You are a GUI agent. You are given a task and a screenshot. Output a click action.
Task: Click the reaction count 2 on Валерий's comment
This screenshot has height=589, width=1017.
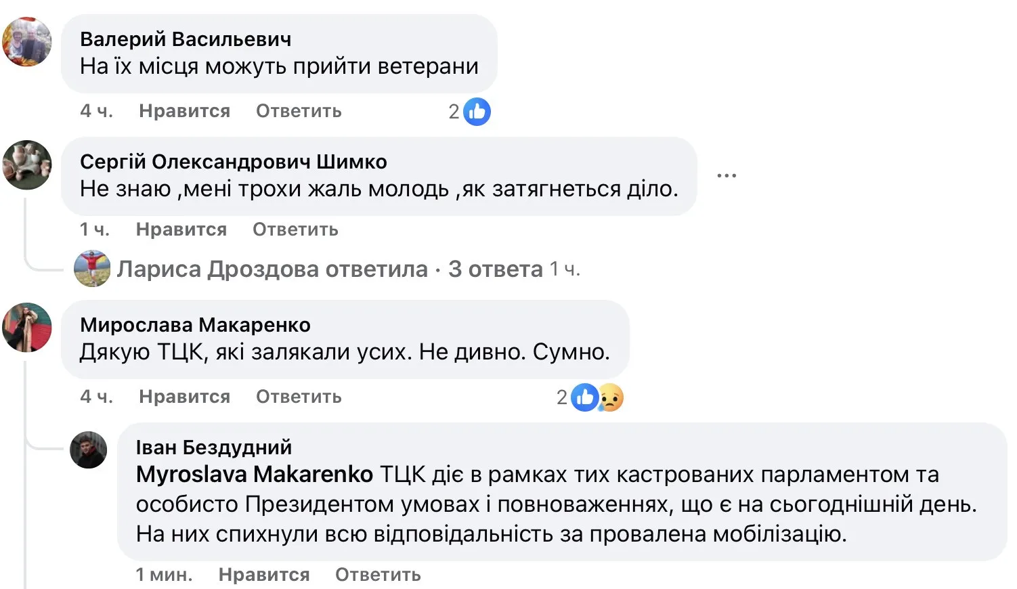454,111
